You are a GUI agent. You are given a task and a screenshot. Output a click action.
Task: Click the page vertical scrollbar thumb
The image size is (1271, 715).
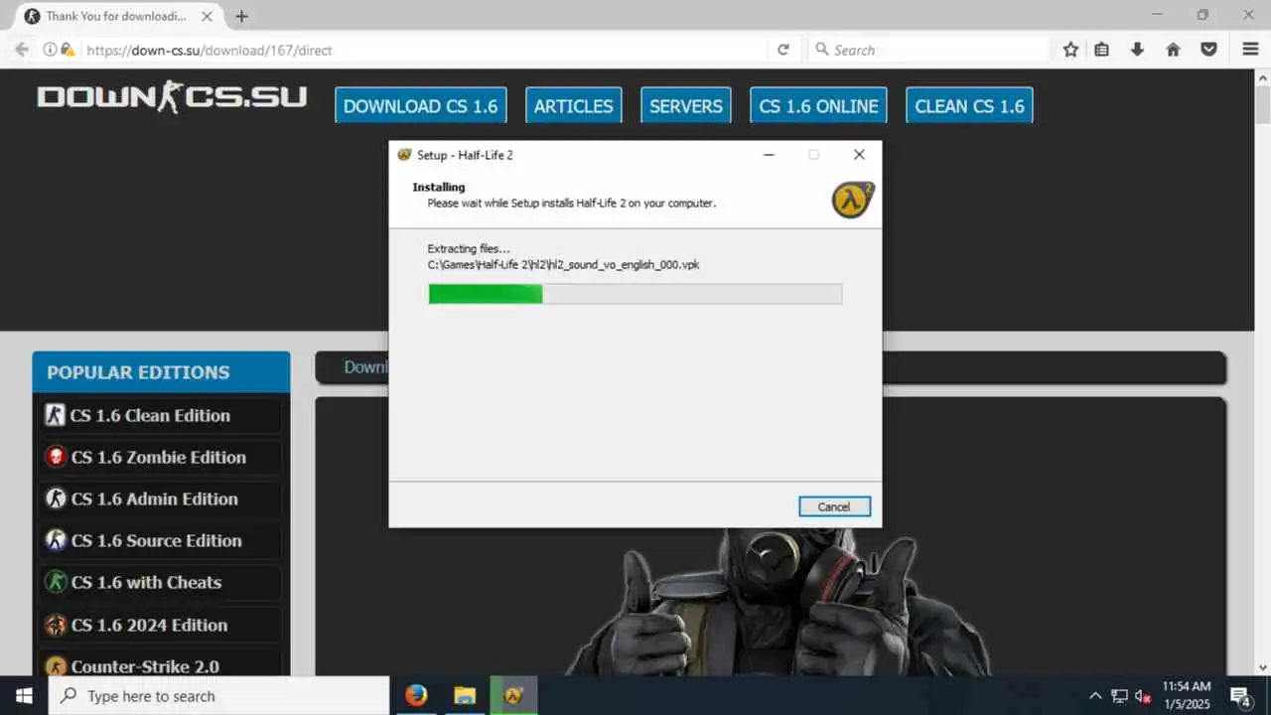coord(1263,104)
